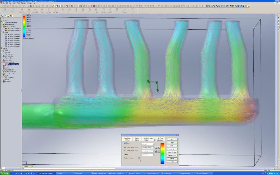Open the FeatureManager design tree tab
The width and height of the screenshot is (280, 175).
tap(2, 16)
